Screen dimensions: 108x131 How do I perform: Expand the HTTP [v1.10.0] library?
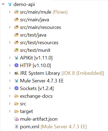pyautogui.click(x=10, y=65)
